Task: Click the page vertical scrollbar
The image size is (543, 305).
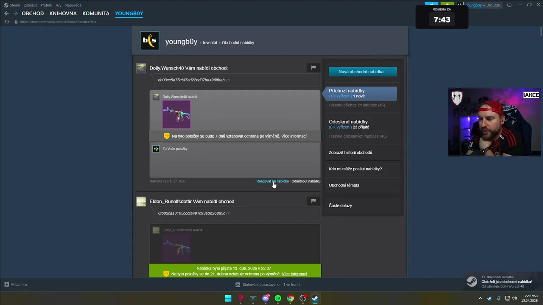Action: pyautogui.click(x=541, y=31)
